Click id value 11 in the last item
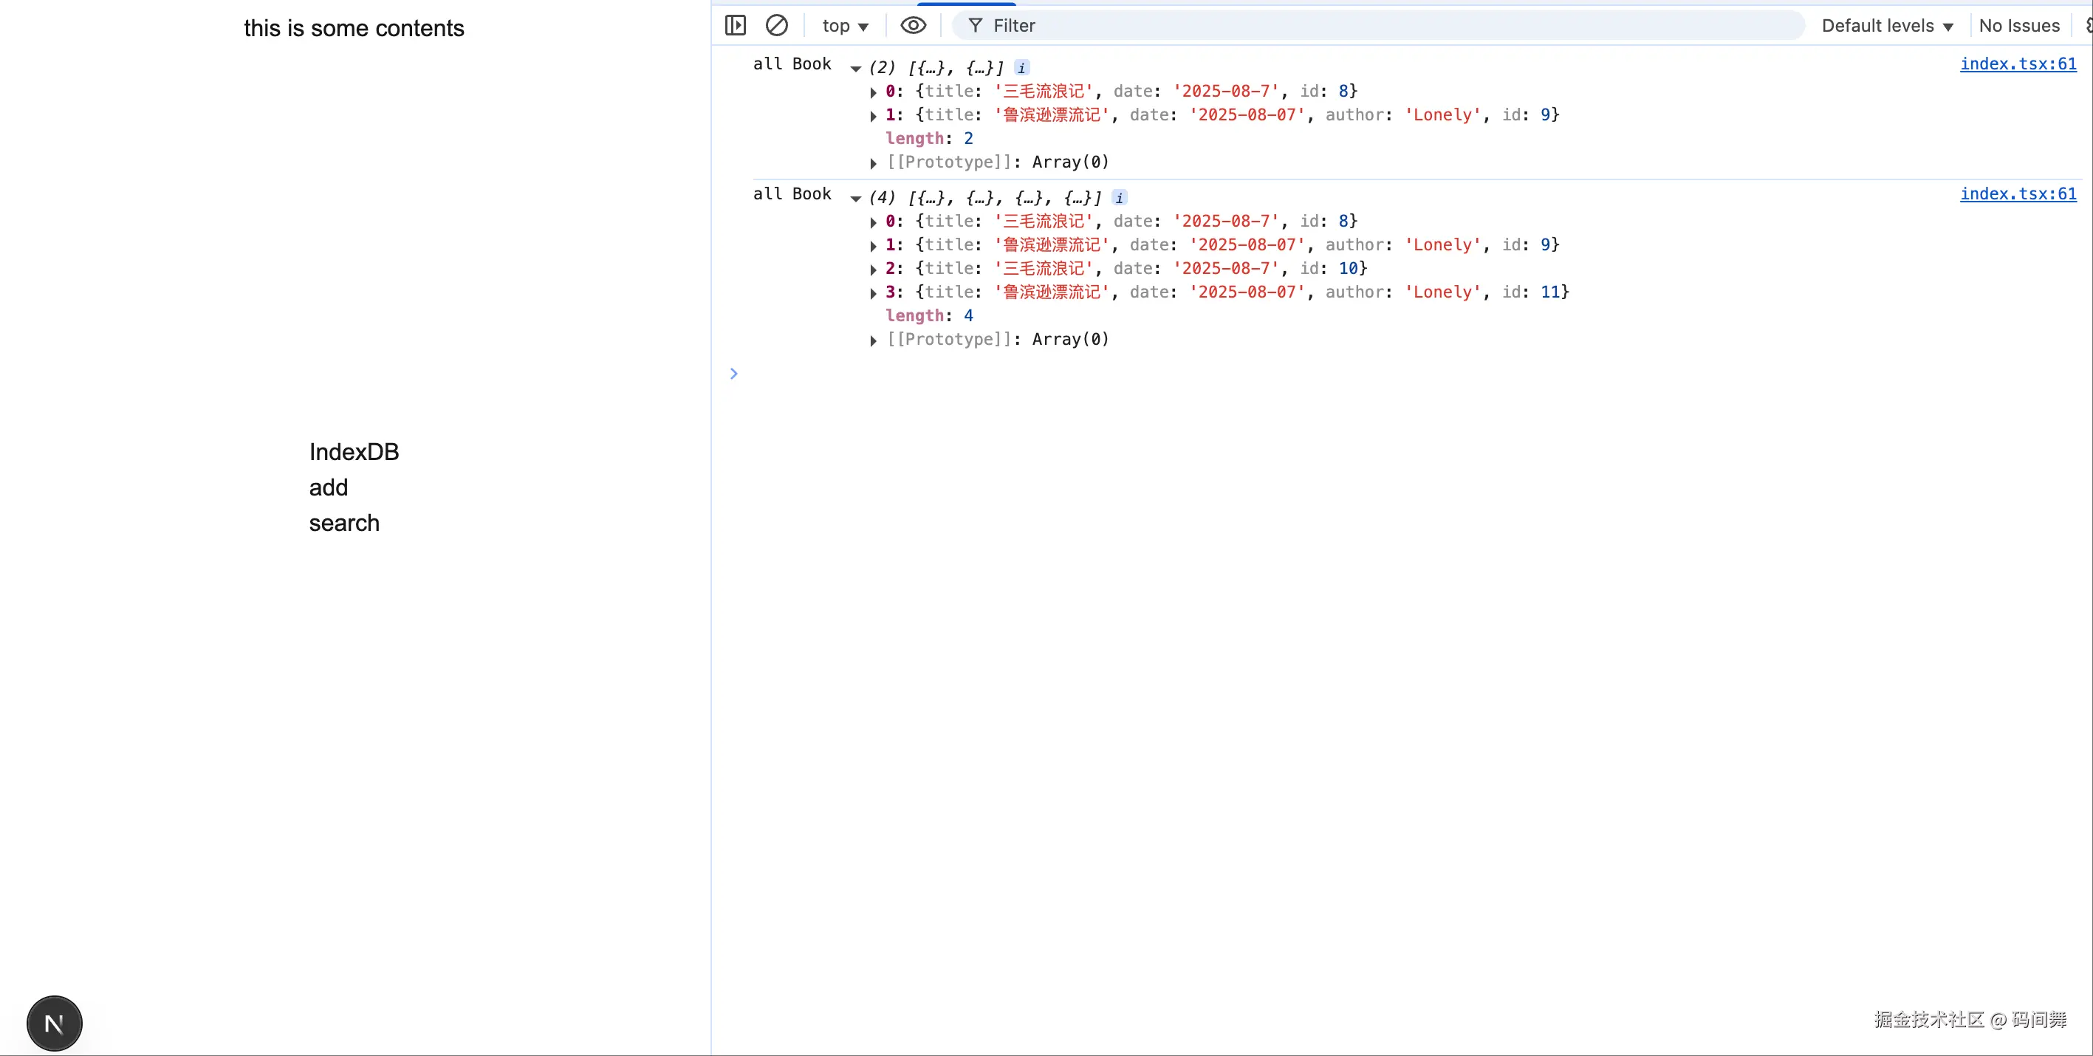Viewport: 2093px width, 1056px height. [x=1550, y=292]
